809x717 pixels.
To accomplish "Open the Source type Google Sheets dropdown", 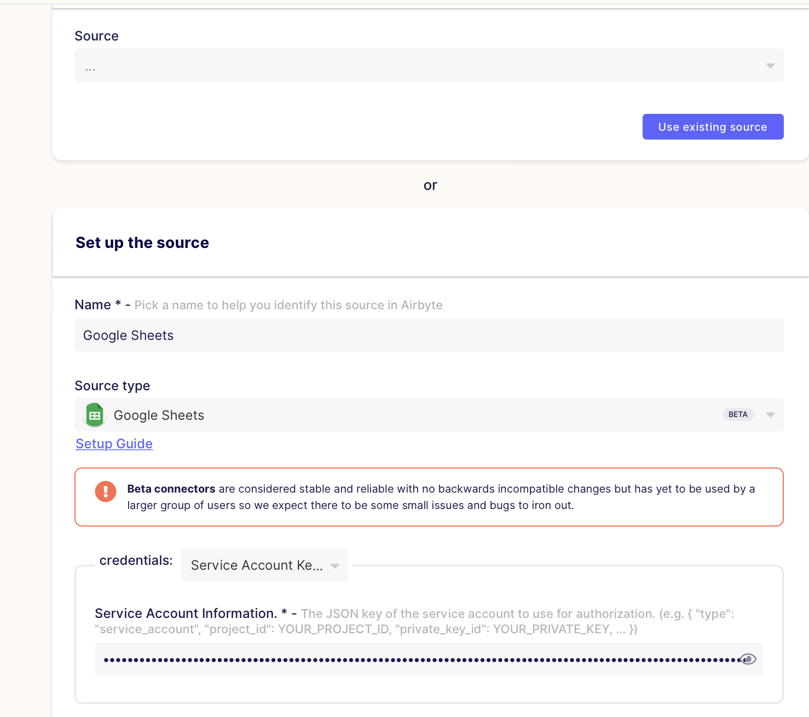I will click(429, 415).
